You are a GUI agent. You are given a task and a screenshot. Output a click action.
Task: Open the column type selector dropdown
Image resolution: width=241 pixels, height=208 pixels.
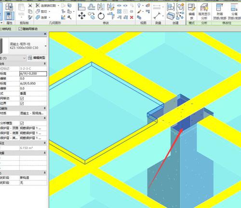(x=45, y=46)
